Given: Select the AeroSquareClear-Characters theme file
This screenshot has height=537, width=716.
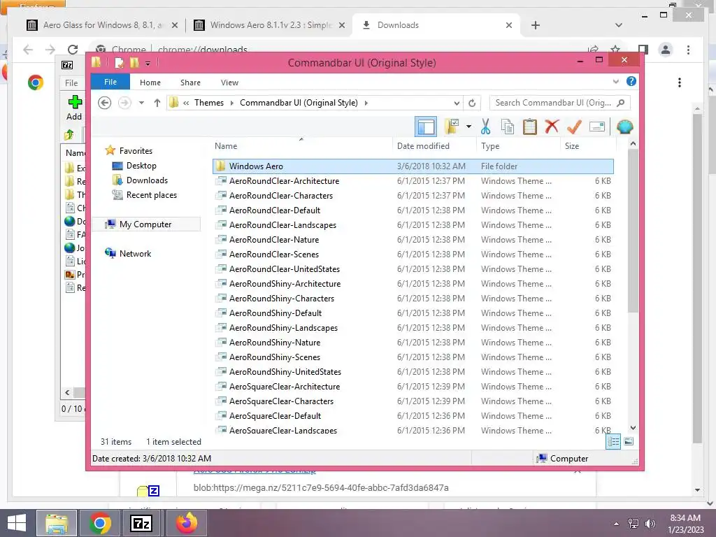Looking at the screenshot, I should click(413, 401).
